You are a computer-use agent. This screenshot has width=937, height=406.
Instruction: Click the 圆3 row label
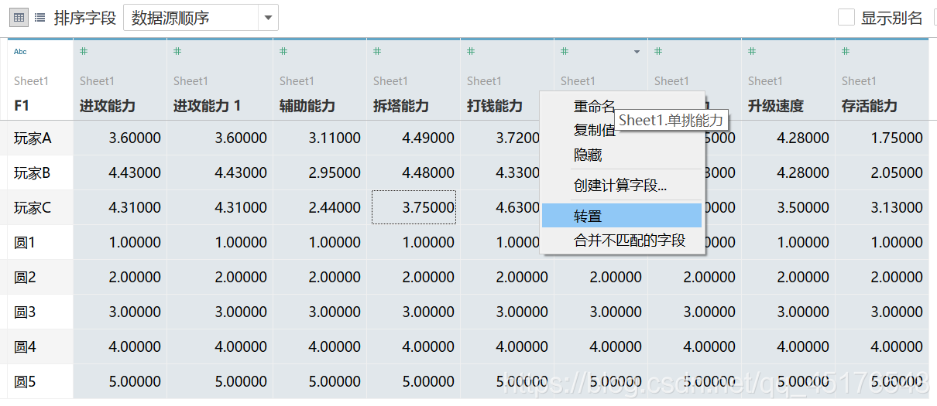(x=25, y=312)
